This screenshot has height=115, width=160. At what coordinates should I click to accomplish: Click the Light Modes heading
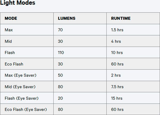18,3
